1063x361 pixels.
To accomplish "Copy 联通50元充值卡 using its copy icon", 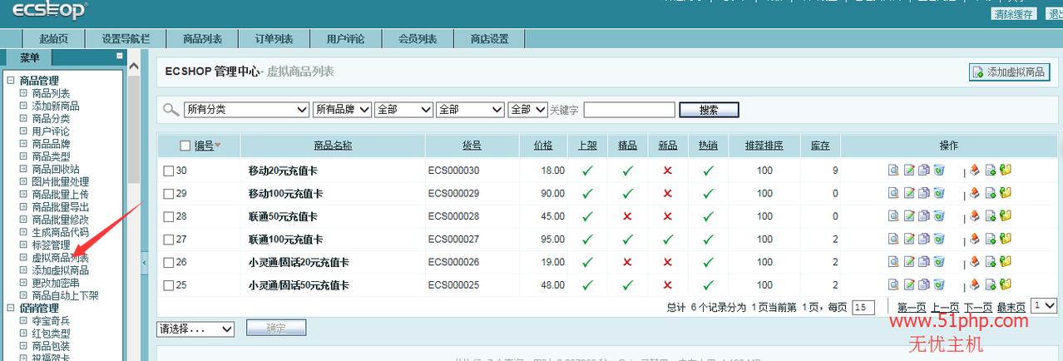I will pyautogui.click(x=923, y=216).
